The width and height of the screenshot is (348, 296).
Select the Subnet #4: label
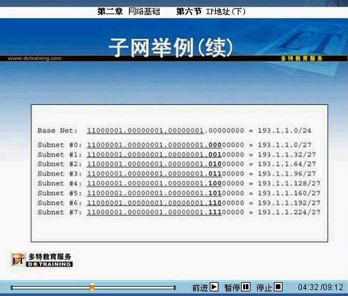(59, 183)
